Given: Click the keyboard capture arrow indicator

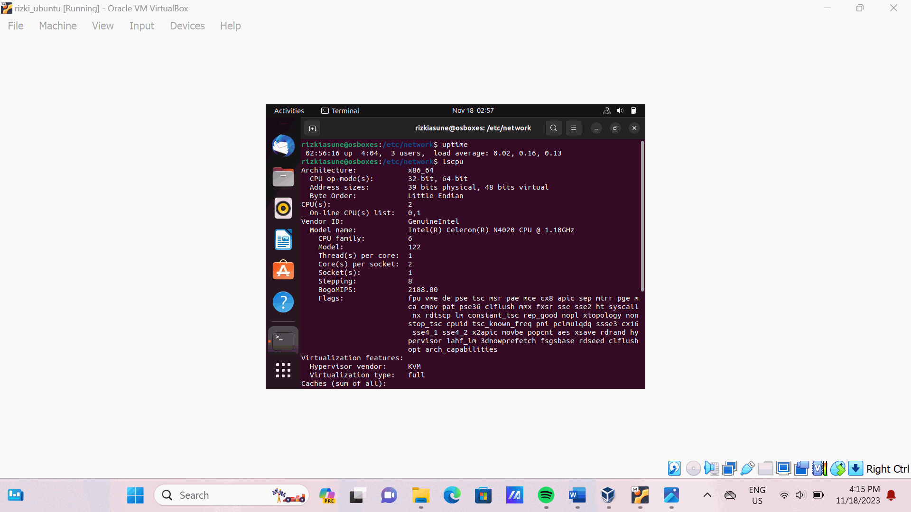Looking at the screenshot, I should [855, 468].
